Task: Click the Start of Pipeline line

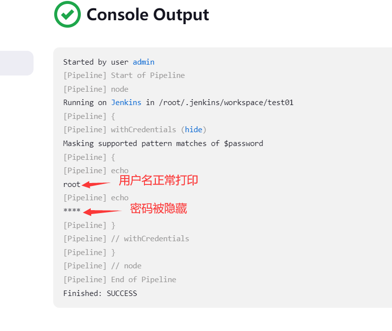Action: click(124, 75)
